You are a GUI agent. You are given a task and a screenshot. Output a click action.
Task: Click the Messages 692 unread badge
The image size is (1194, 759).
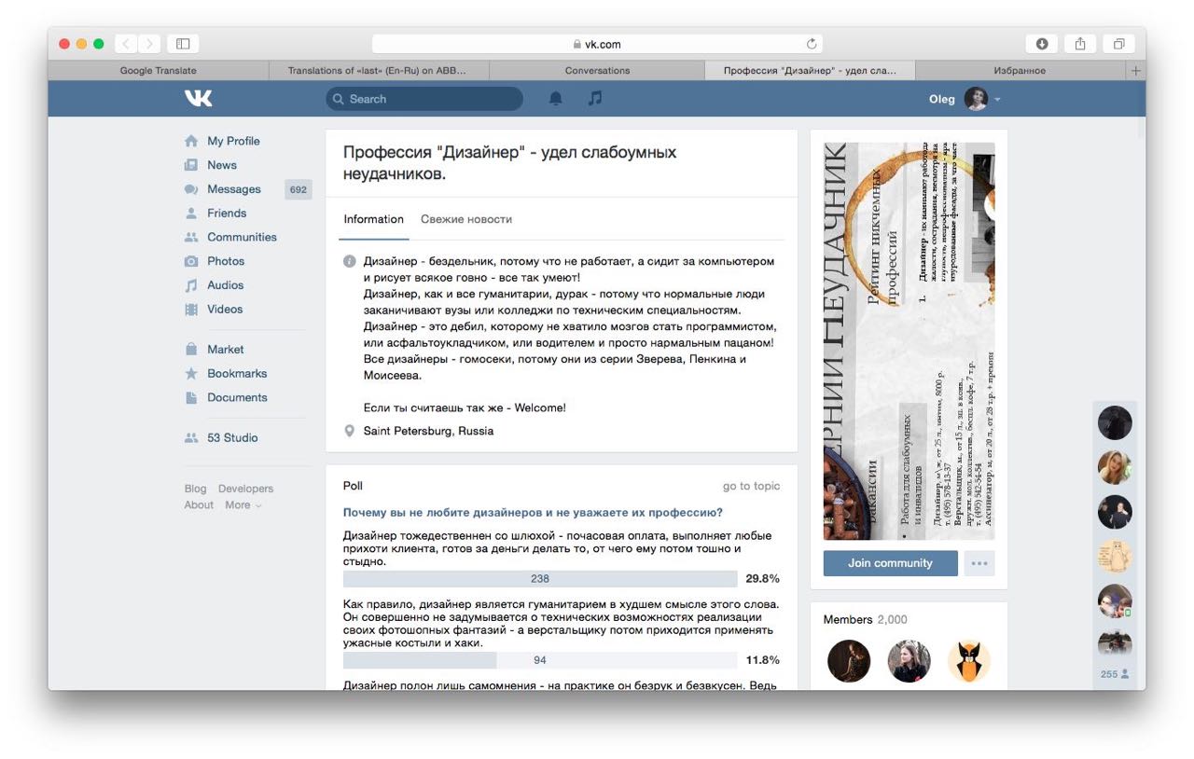298,189
